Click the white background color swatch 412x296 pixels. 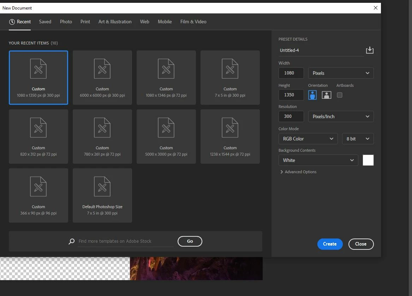coord(368,160)
